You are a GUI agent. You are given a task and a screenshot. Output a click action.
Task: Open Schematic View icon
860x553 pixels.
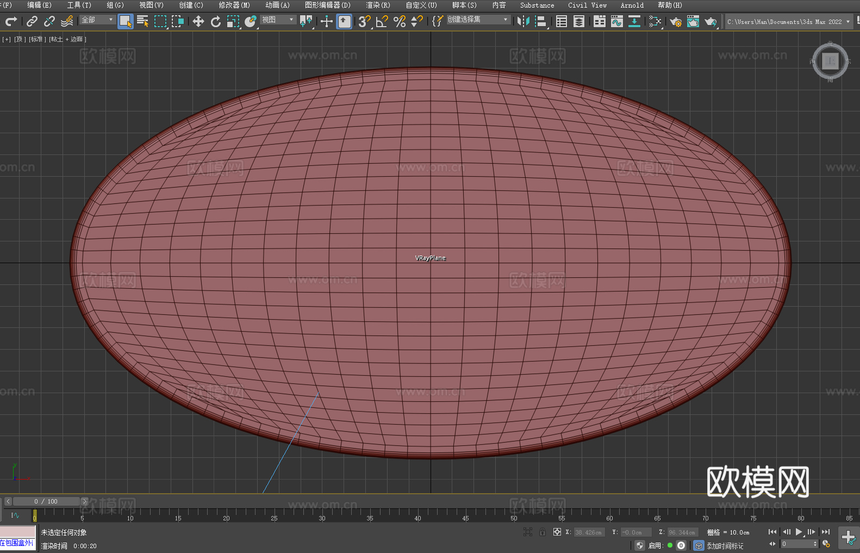coord(655,21)
